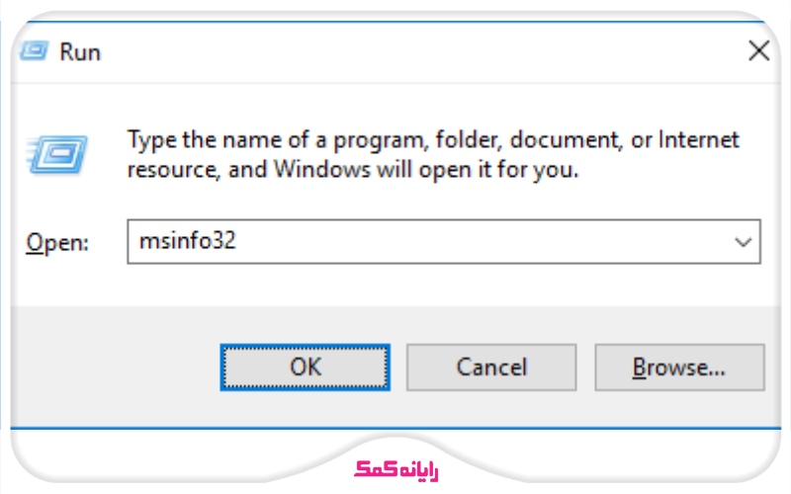Click the "Run" title text
The width and height of the screenshot is (791, 494).
coord(80,52)
